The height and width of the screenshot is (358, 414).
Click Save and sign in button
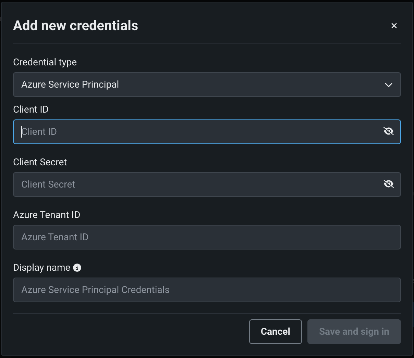pyautogui.click(x=354, y=332)
